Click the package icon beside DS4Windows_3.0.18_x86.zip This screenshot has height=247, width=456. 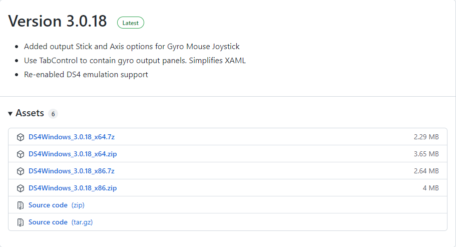[x=21, y=188]
